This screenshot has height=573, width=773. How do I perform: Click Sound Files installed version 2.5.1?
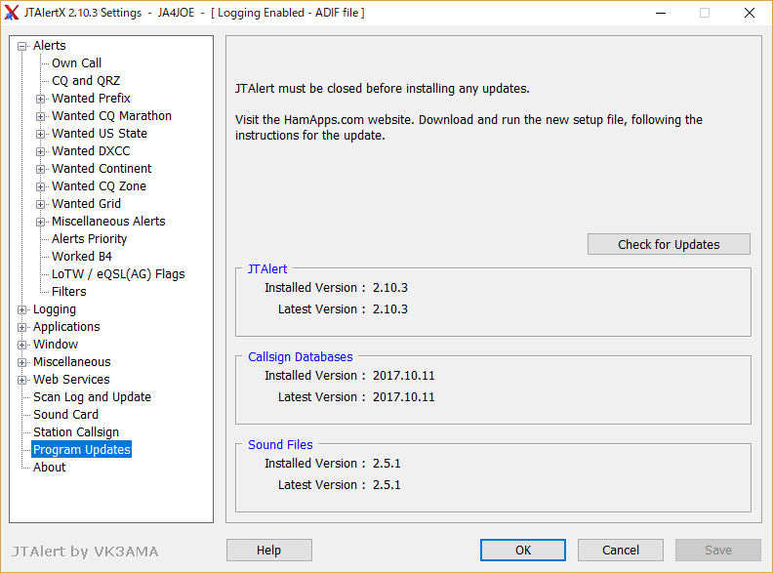point(386,463)
